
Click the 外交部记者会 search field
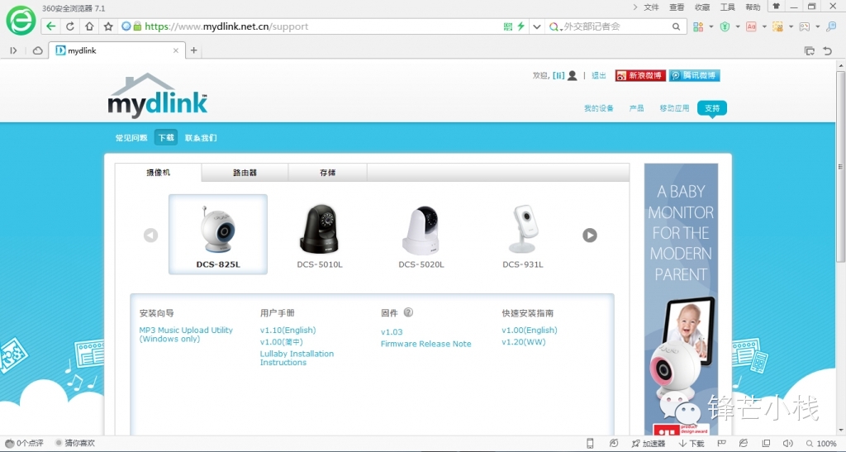615,26
